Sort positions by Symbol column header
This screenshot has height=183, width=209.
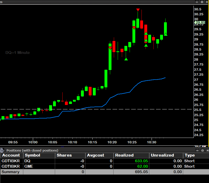click(39, 155)
